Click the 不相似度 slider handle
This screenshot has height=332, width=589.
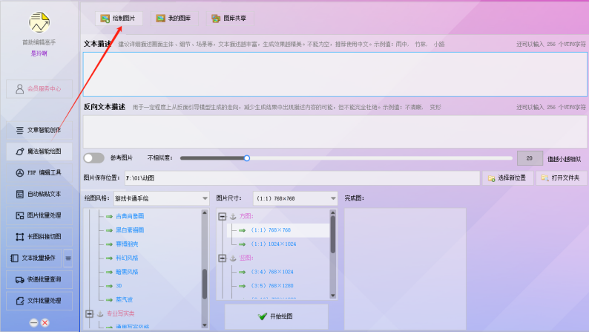point(247,158)
